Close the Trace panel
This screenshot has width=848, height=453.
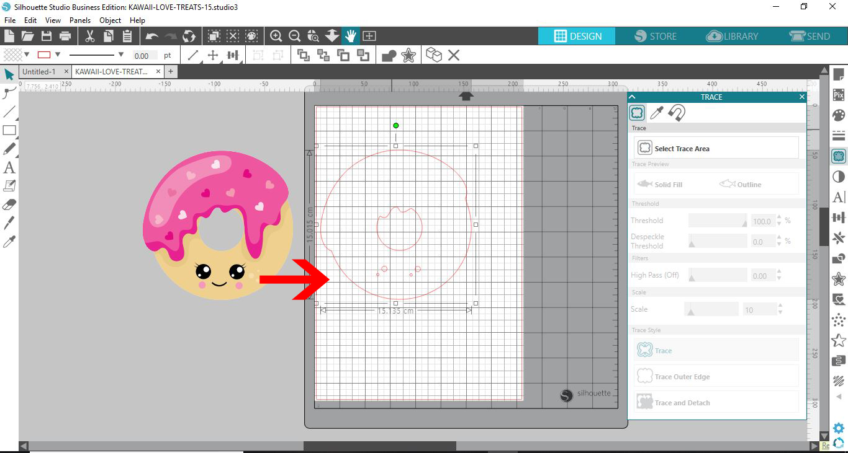(801, 97)
